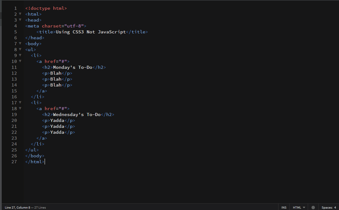
Task: Collapse the html tag fold triangle
Action: click(20, 14)
